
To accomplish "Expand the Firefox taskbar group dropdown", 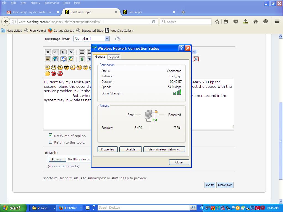I will point(81,208).
